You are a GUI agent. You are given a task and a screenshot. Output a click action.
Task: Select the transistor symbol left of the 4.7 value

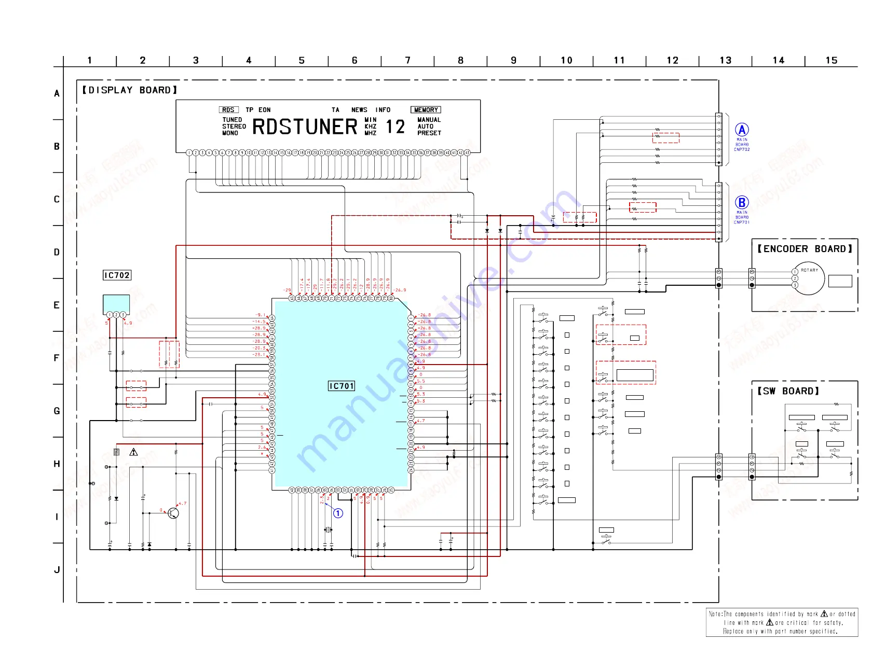(173, 513)
